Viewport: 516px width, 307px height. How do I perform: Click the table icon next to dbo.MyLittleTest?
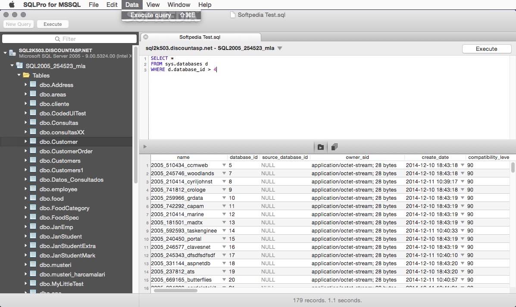[33, 283]
